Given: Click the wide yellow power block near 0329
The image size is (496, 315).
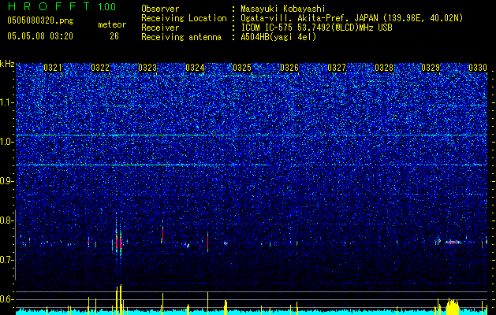Looking at the screenshot, I should coord(453,305).
